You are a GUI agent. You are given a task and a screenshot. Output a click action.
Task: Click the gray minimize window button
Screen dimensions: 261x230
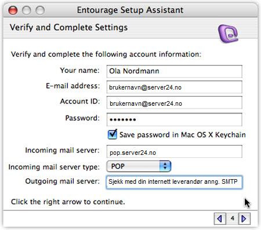[27, 10]
